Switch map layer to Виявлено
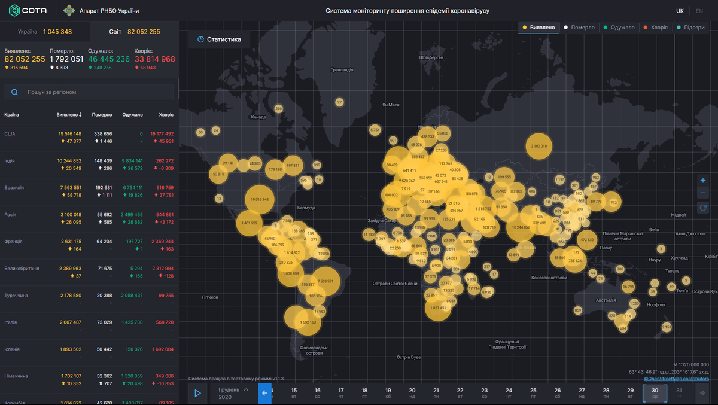Screen dimensions: 718x405 tap(539, 28)
